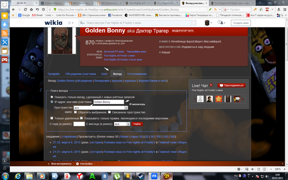Open the red gamepad icon in the sidebar
The width and height of the screenshot is (288, 180).
(4, 60)
